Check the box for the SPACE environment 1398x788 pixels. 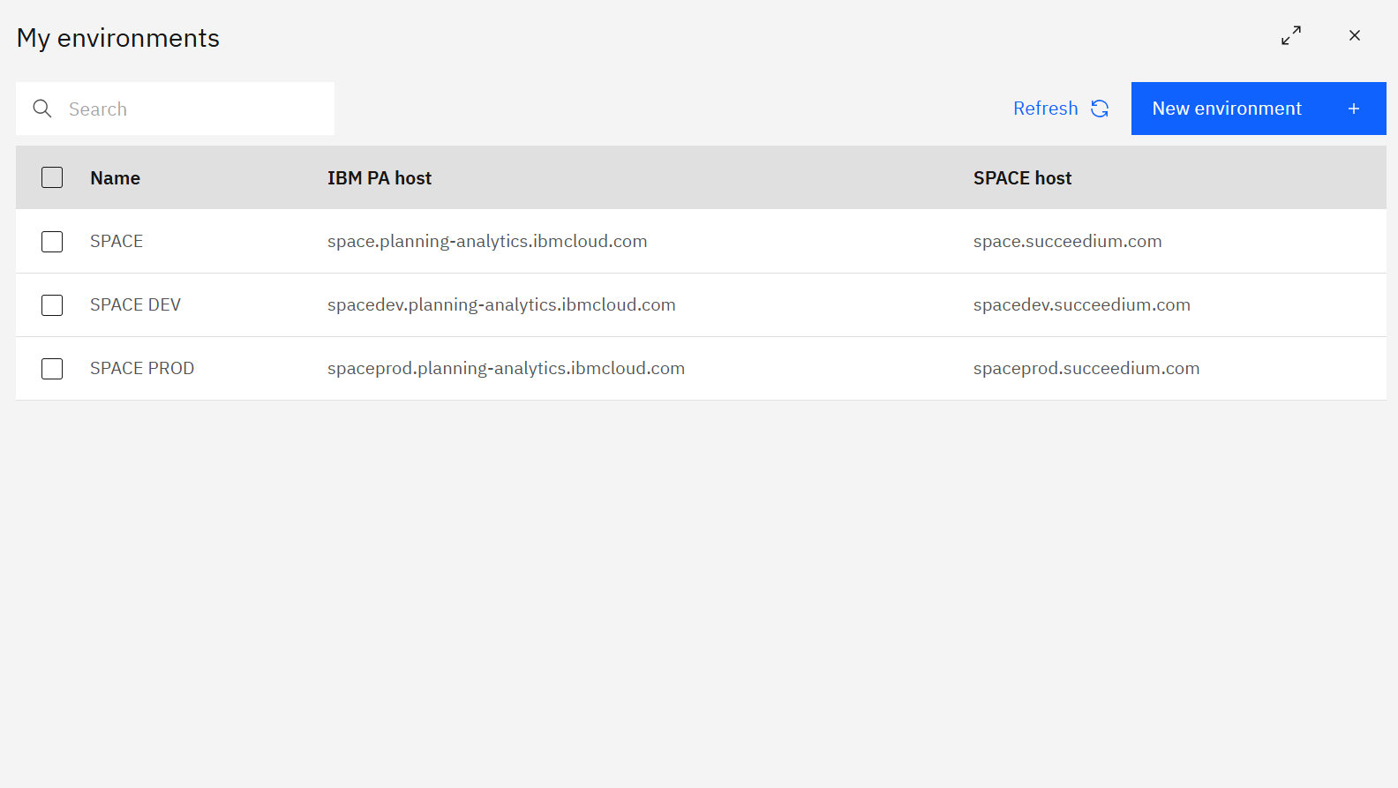pyautogui.click(x=52, y=242)
